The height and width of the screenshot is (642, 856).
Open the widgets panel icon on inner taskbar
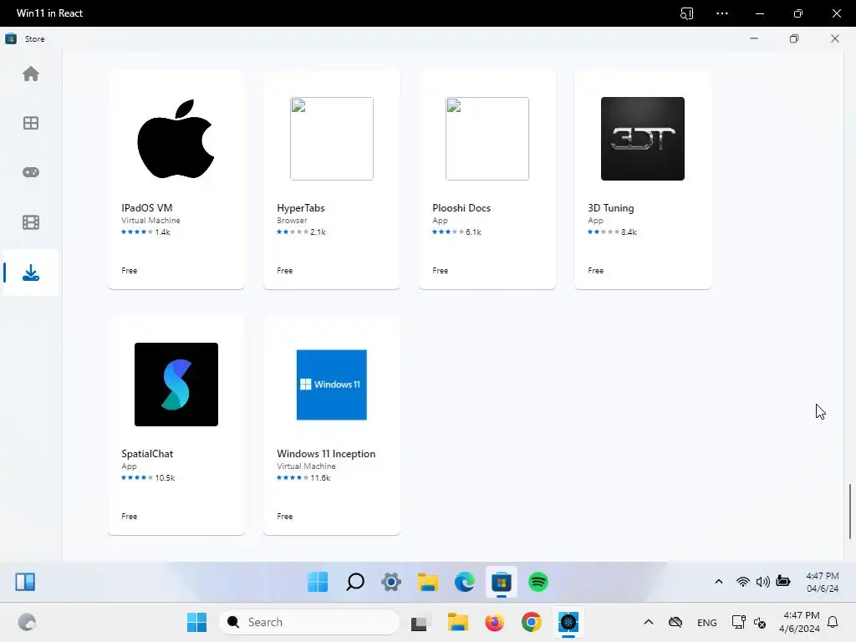coord(25,582)
